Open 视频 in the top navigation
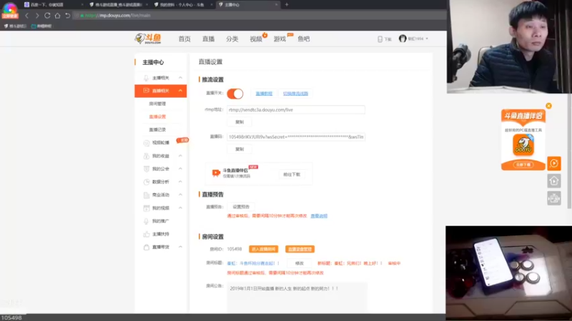 pyautogui.click(x=256, y=39)
